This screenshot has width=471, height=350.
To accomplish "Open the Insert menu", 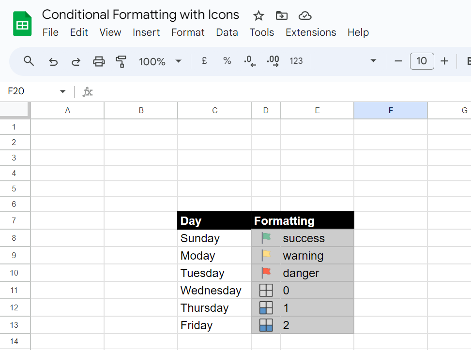I will (x=146, y=32).
